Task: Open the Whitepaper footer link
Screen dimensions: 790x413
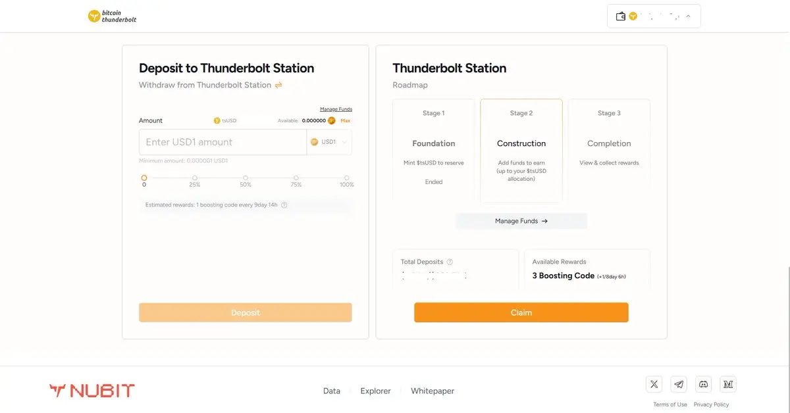Action: click(x=433, y=391)
